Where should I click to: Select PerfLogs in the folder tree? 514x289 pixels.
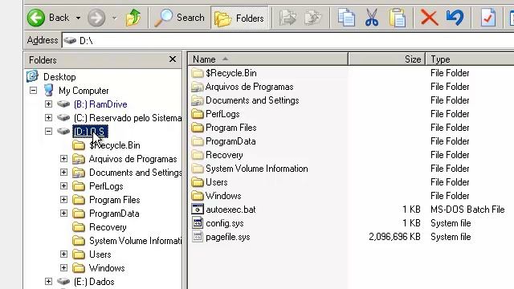click(106, 186)
